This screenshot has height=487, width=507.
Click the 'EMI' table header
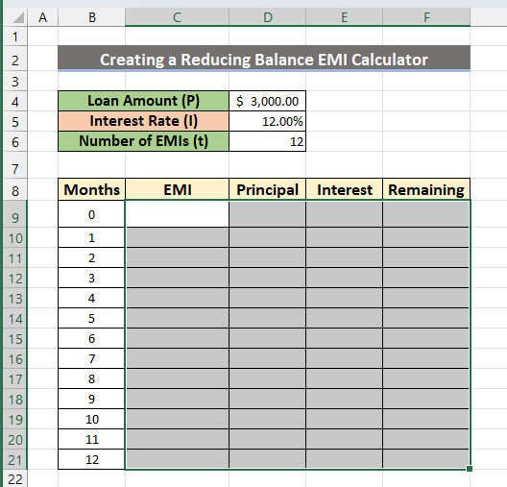pyautogui.click(x=178, y=189)
